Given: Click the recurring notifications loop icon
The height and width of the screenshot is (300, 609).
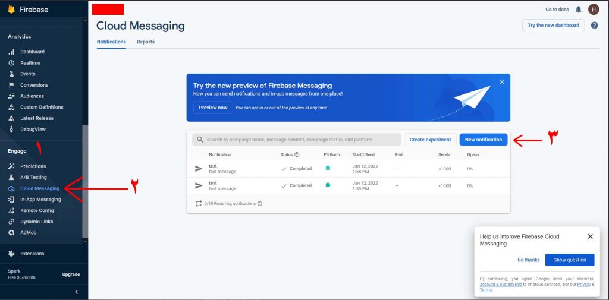Looking at the screenshot, I should [x=199, y=203].
